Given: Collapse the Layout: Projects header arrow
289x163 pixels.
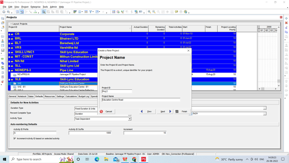Looking at the screenshot, I should pyautogui.click(x=11, y=24).
